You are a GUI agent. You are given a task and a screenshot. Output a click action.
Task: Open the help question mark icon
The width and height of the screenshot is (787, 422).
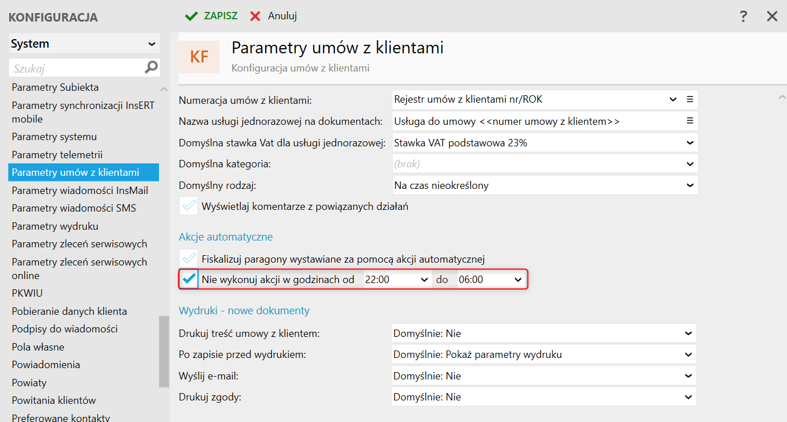click(744, 16)
